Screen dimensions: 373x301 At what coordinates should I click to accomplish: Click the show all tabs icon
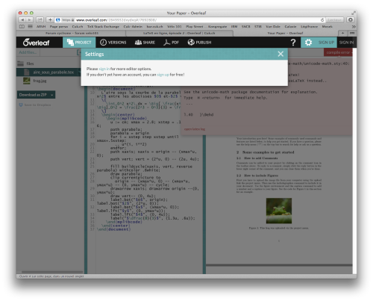pyautogui.click(x=352, y=33)
